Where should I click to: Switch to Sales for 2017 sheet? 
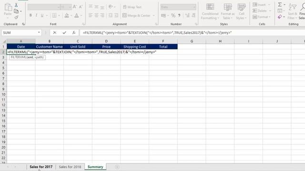point(41,167)
